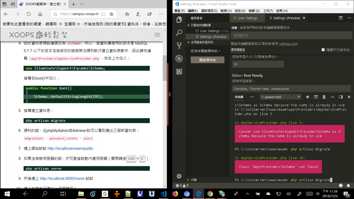Open the View menu in VS Code

(226, 11)
